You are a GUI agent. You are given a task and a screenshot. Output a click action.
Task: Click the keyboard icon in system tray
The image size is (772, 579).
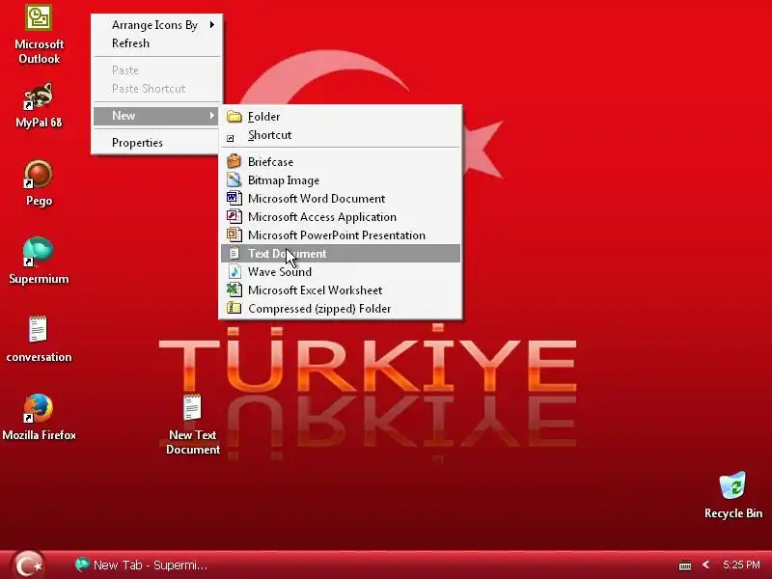click(684, 565)
